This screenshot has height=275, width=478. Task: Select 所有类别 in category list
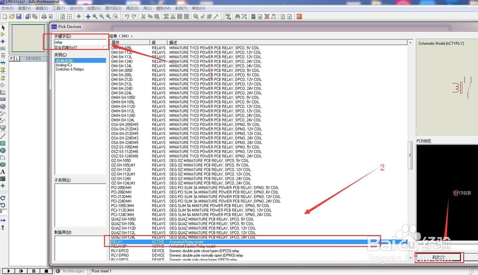coord(80,61)
